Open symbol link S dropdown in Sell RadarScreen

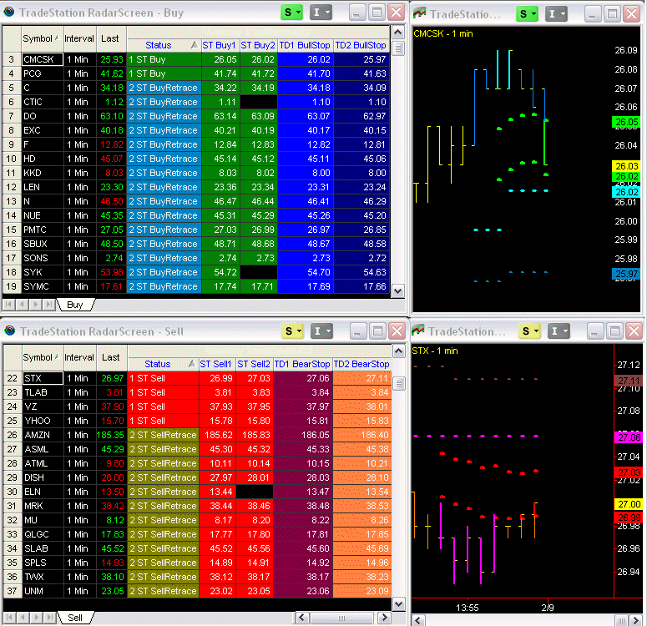293,331
